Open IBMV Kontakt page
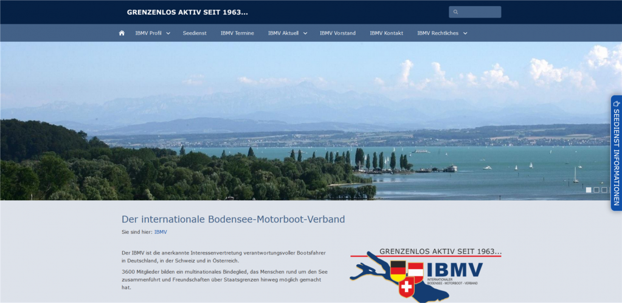 click(386, 33)
